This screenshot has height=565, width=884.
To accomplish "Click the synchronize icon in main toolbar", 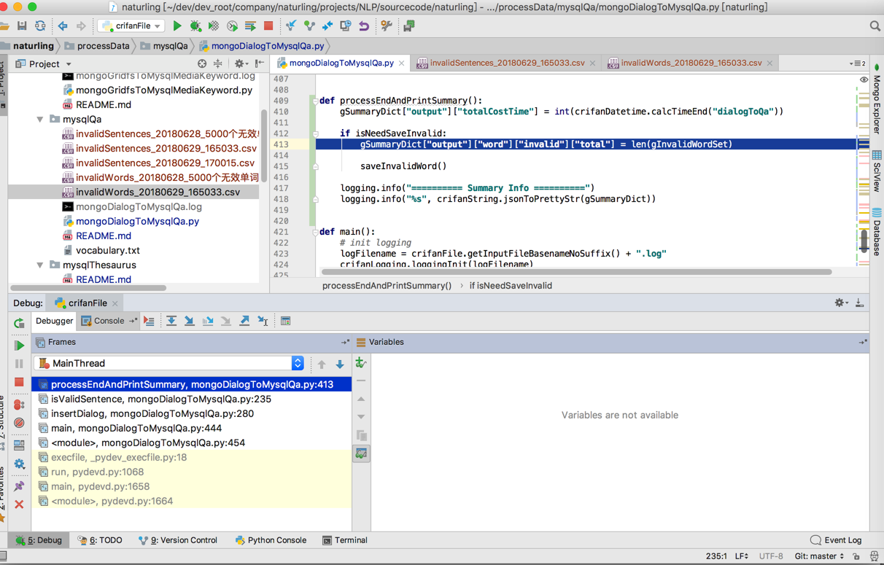I will 40,26.
